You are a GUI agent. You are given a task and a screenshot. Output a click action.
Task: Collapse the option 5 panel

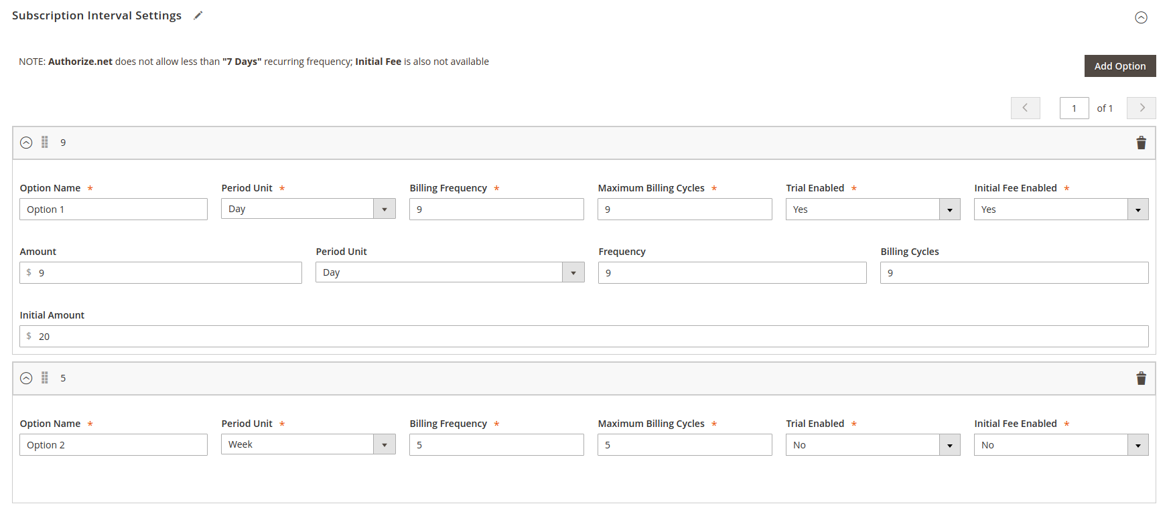[26, 378]
